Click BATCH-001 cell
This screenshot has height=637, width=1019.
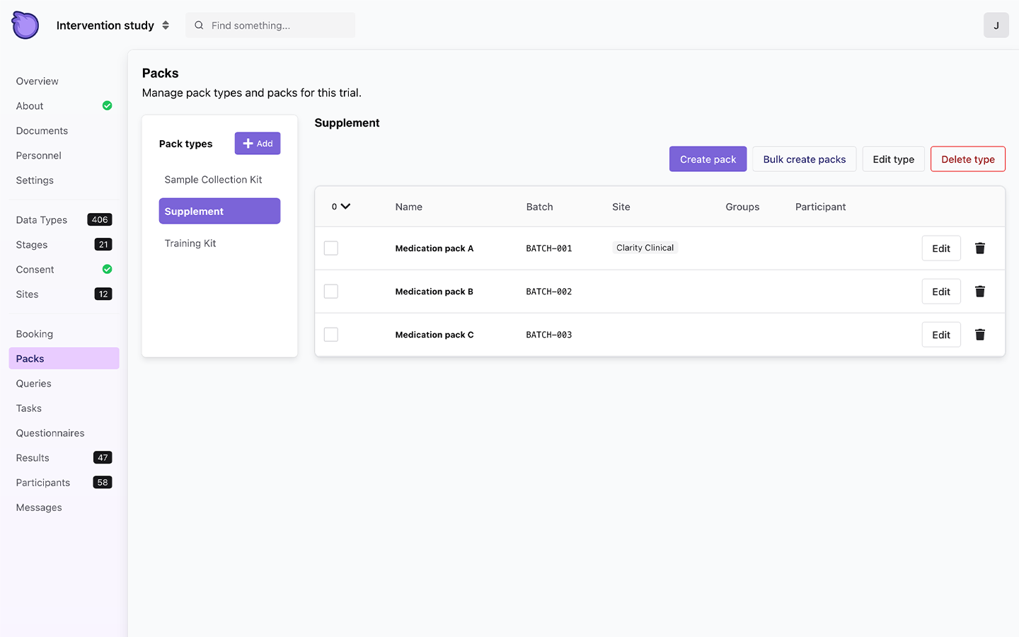click(x=548, y=248)
